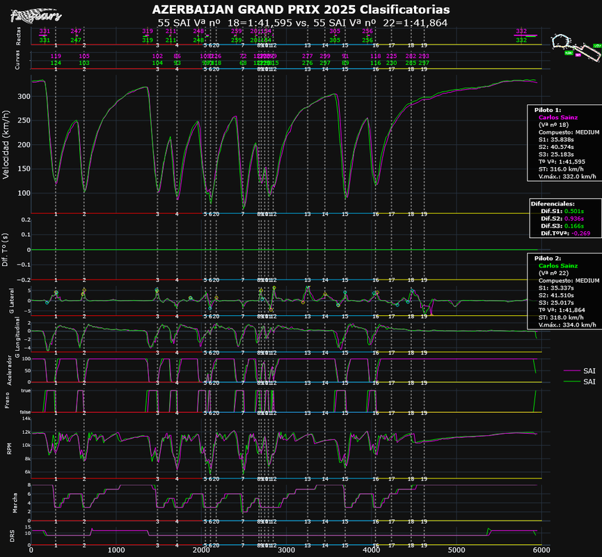Click corner 16 marker below the RPM chart
Viewport: 602px width, 557px height.
tap(376, 479)
